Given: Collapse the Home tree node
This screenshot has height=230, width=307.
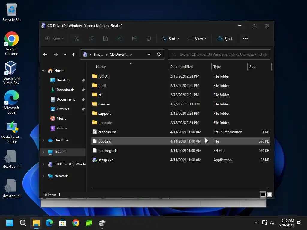Looking at the screenshot, I should 43,71.
